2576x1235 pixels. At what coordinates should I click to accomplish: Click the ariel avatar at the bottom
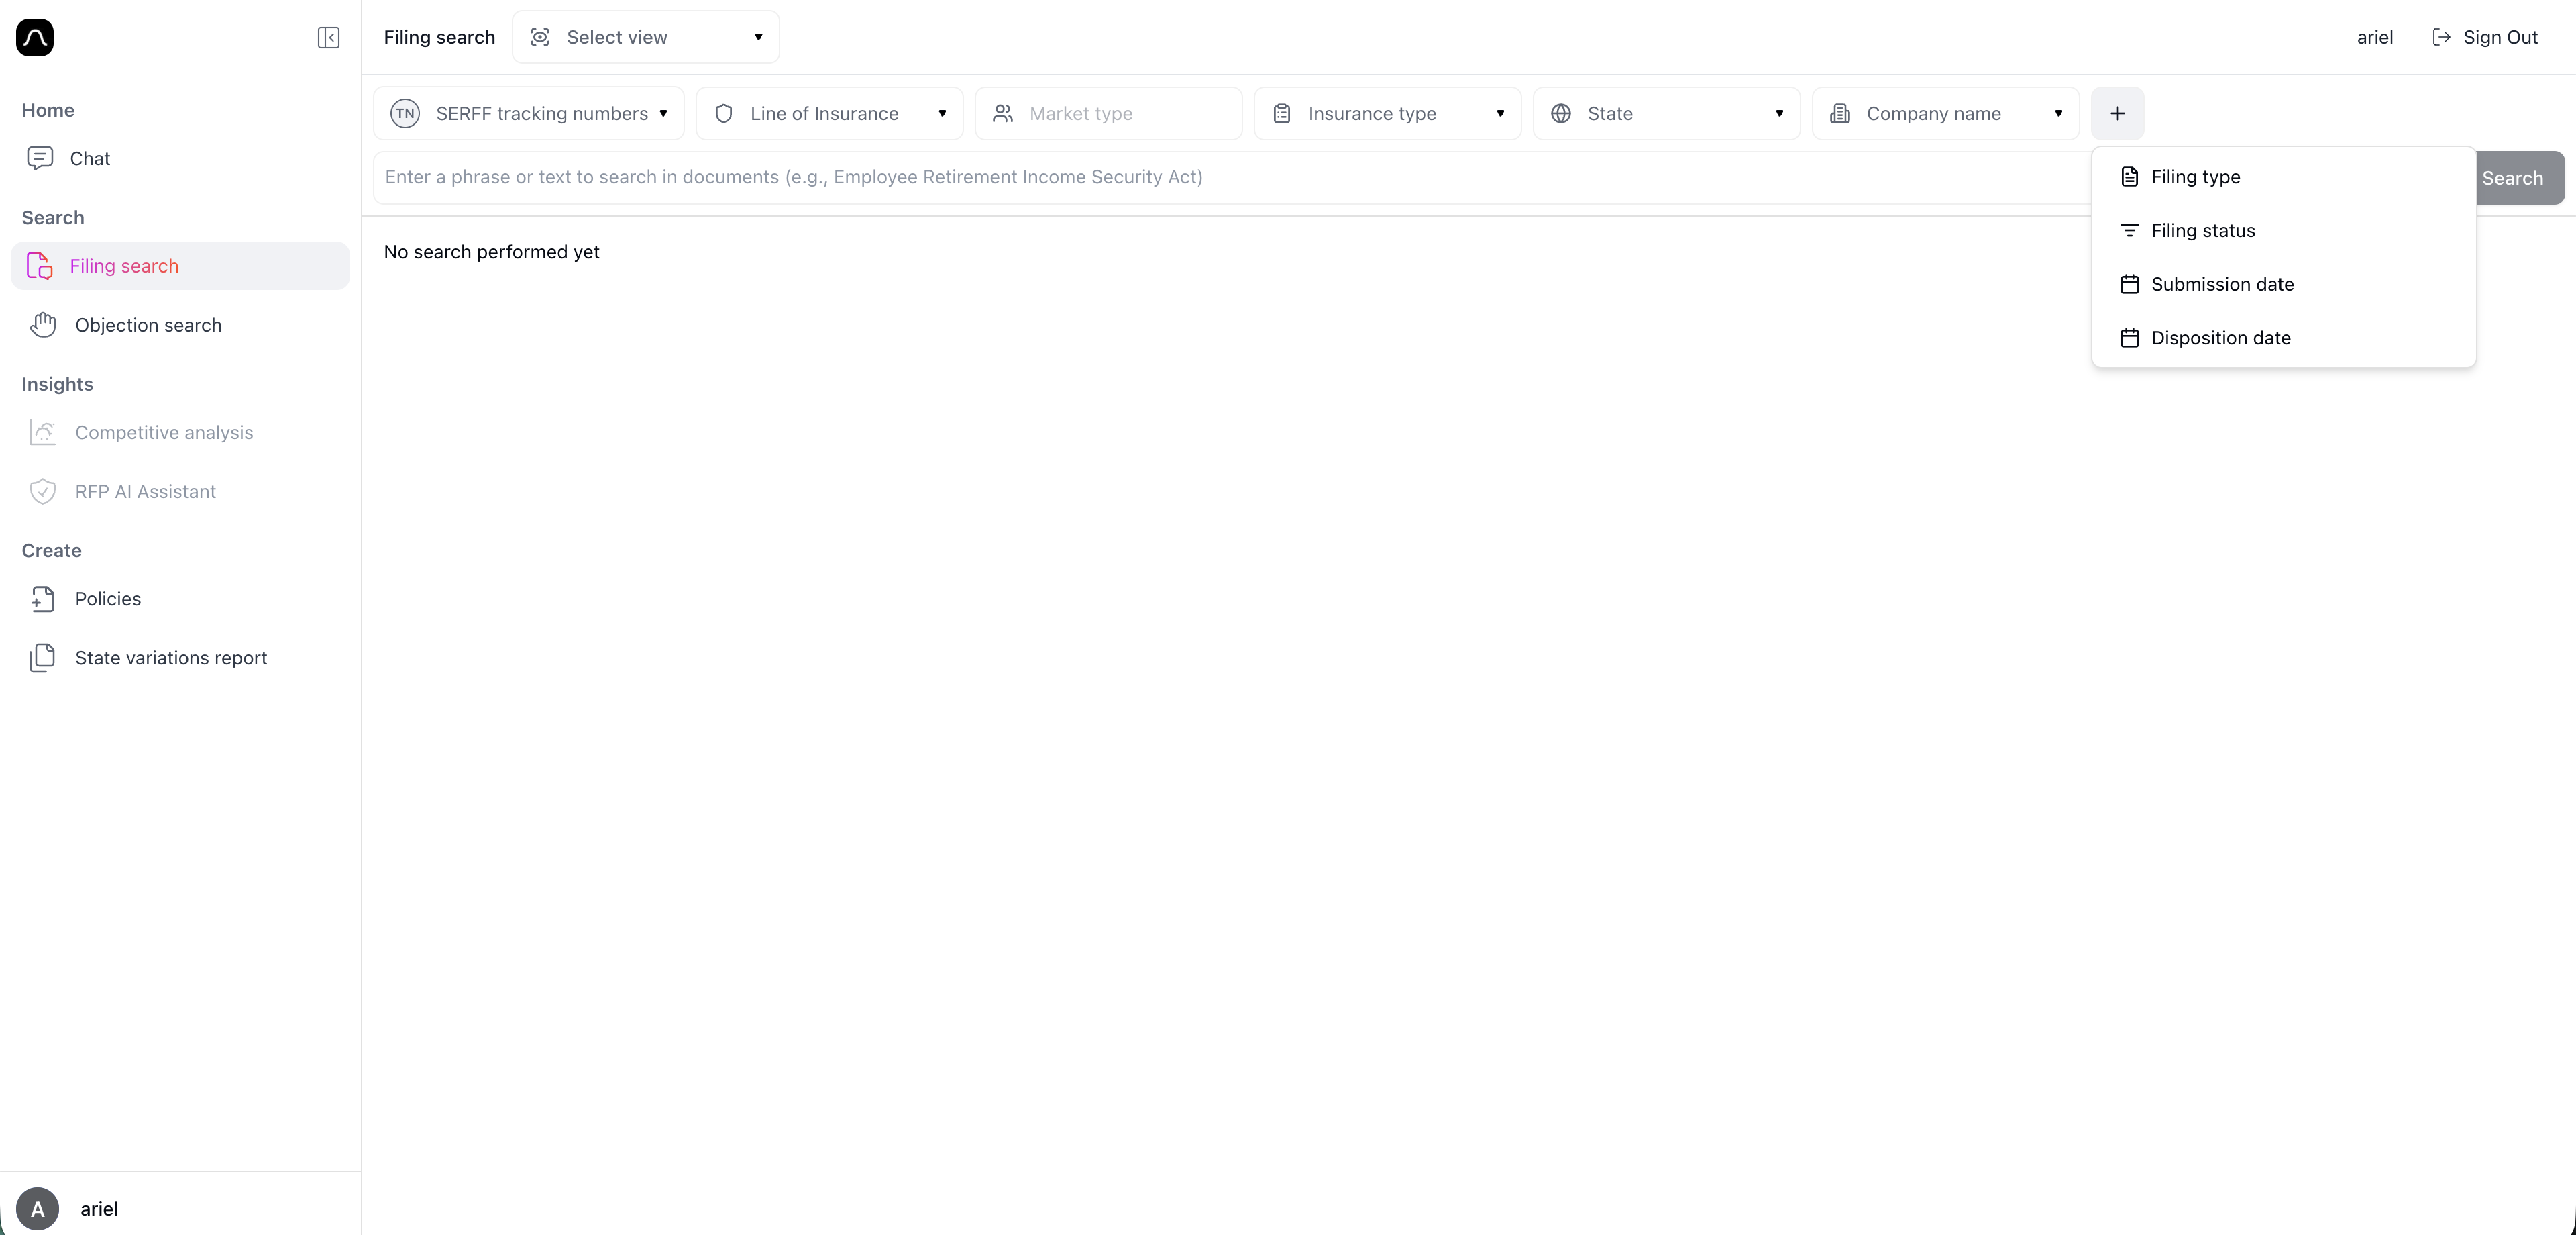[x=38, y=1209]
